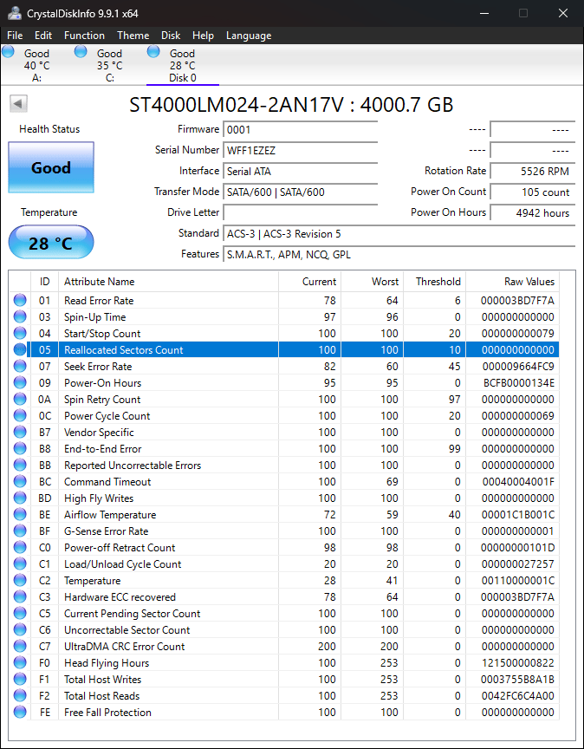The width and height of the screenshot is (584, 749).
Task: Click status icon for Reallocated Sectors Count
Action: [20, 349]
